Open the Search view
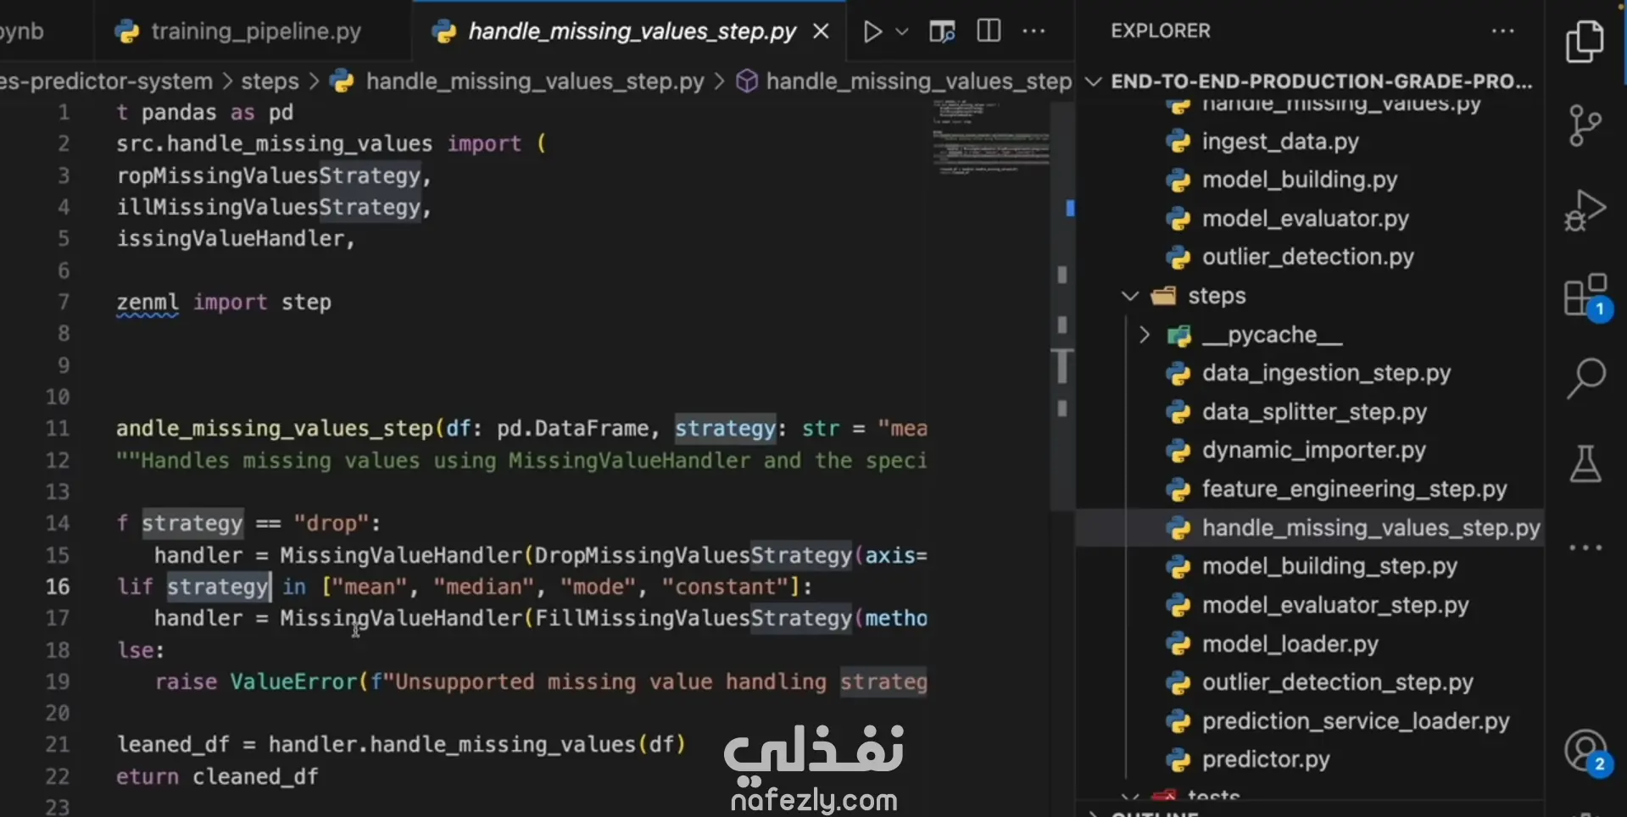This screenshot has height=817, width=1627. click(1585, 378)
